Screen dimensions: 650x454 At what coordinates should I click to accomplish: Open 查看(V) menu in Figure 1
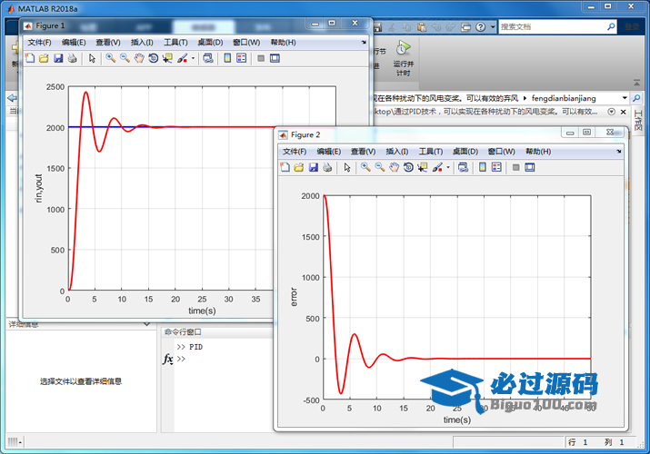pos(108,42)
